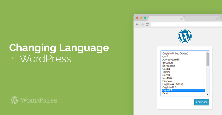Select the highlighted Español option

pos(183,90)
